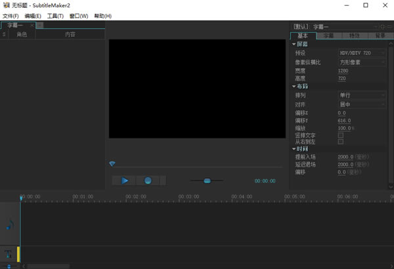Click the preview seek position marker
The height and width of the screenshot is (269, 394).
point(112,163)
